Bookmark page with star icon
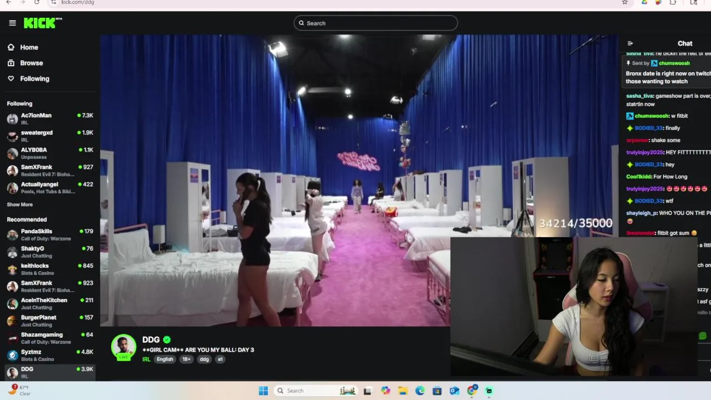 624,2
